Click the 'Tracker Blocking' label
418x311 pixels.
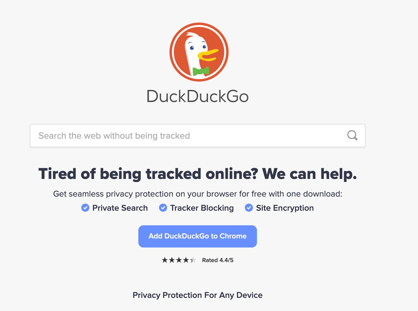click(202, 208)
